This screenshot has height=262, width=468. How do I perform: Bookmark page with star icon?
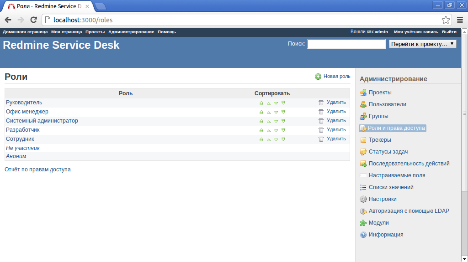446,20
